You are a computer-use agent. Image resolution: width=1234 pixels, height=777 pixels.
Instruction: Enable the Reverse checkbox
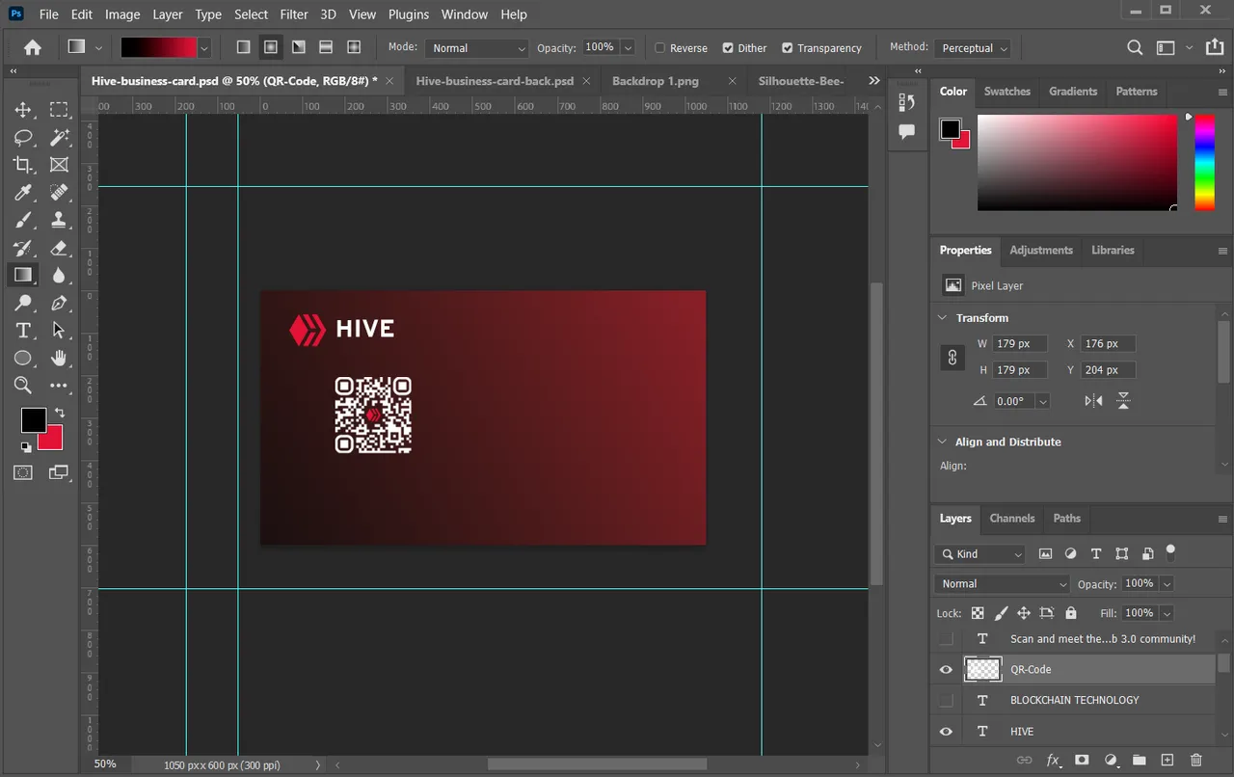[660, 48]
